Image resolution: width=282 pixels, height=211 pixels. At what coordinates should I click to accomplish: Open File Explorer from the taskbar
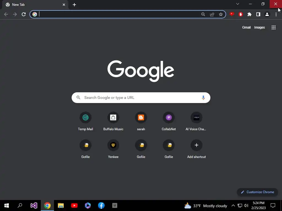[61, 206]
